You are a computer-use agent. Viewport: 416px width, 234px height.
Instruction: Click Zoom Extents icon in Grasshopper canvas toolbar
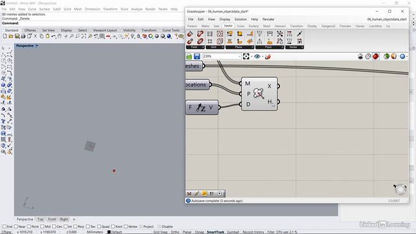246,57
